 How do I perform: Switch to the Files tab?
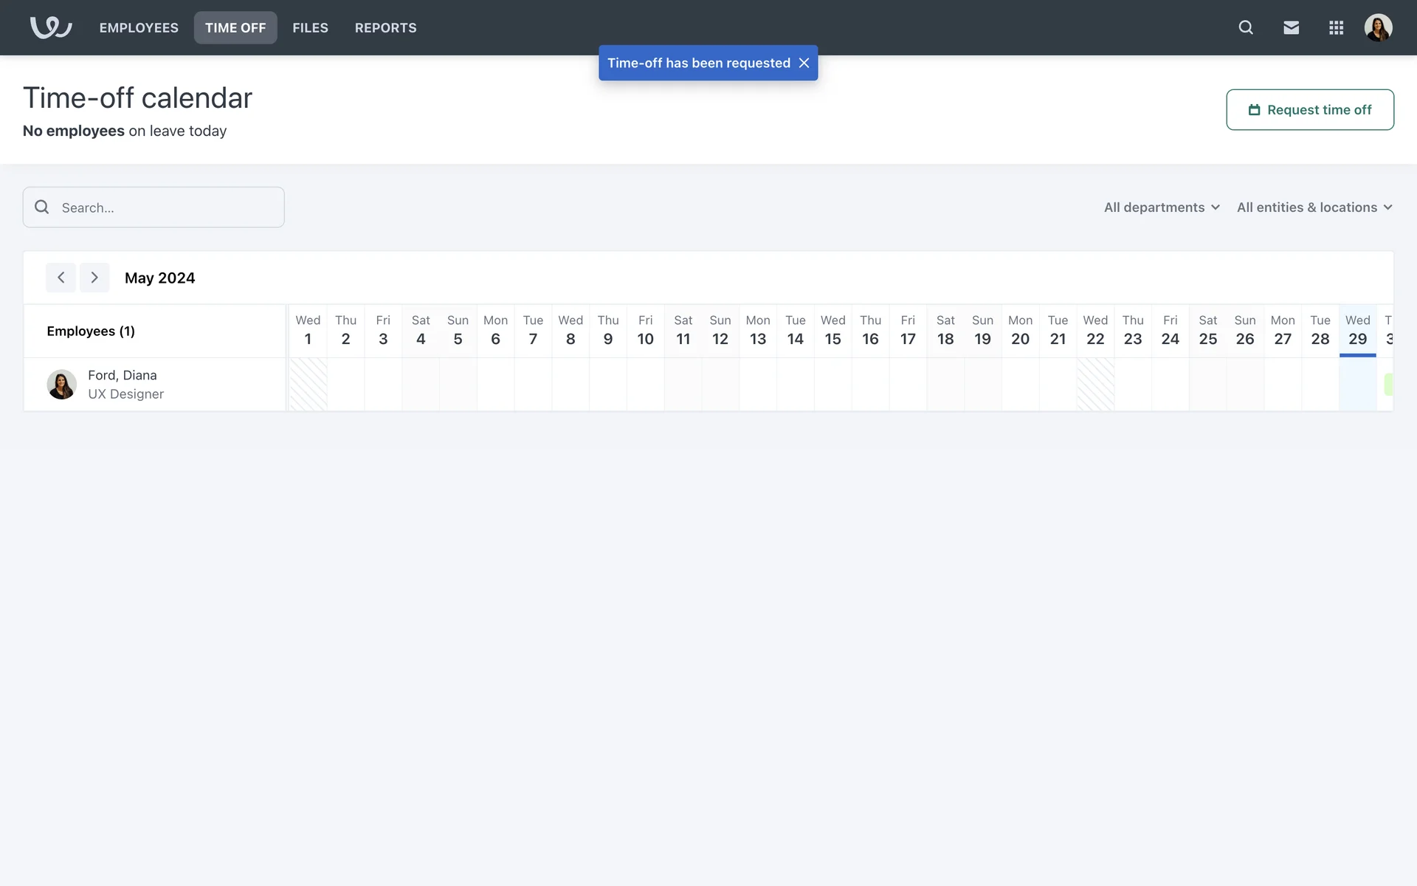(310, 27)
